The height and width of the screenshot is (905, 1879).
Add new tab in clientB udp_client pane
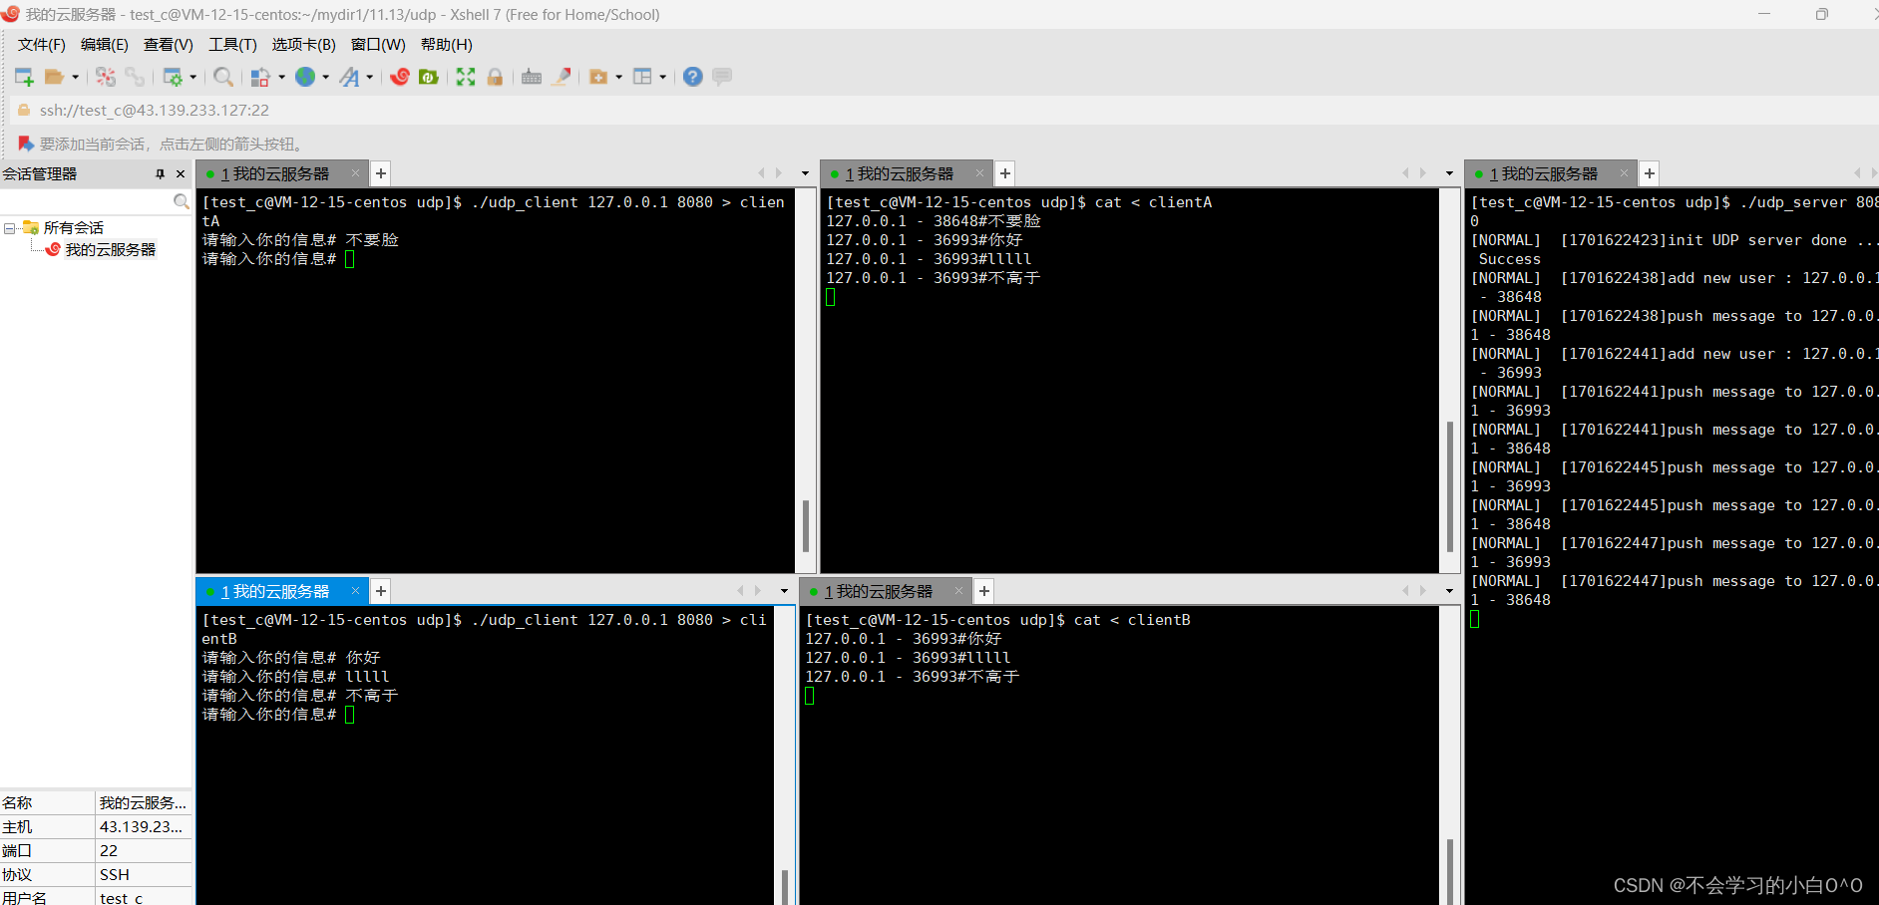click(380, 591)
